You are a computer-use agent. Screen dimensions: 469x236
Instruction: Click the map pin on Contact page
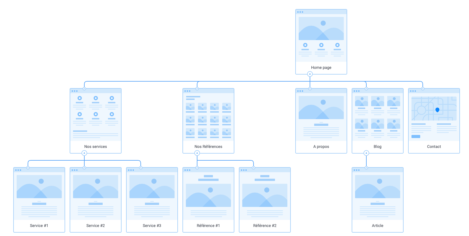[x=437, y=110]
